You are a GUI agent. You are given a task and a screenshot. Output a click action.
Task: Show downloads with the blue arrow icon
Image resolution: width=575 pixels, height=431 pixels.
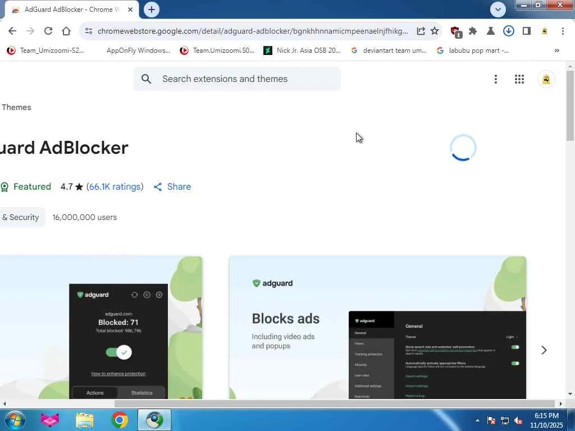[x=508, y=31]
